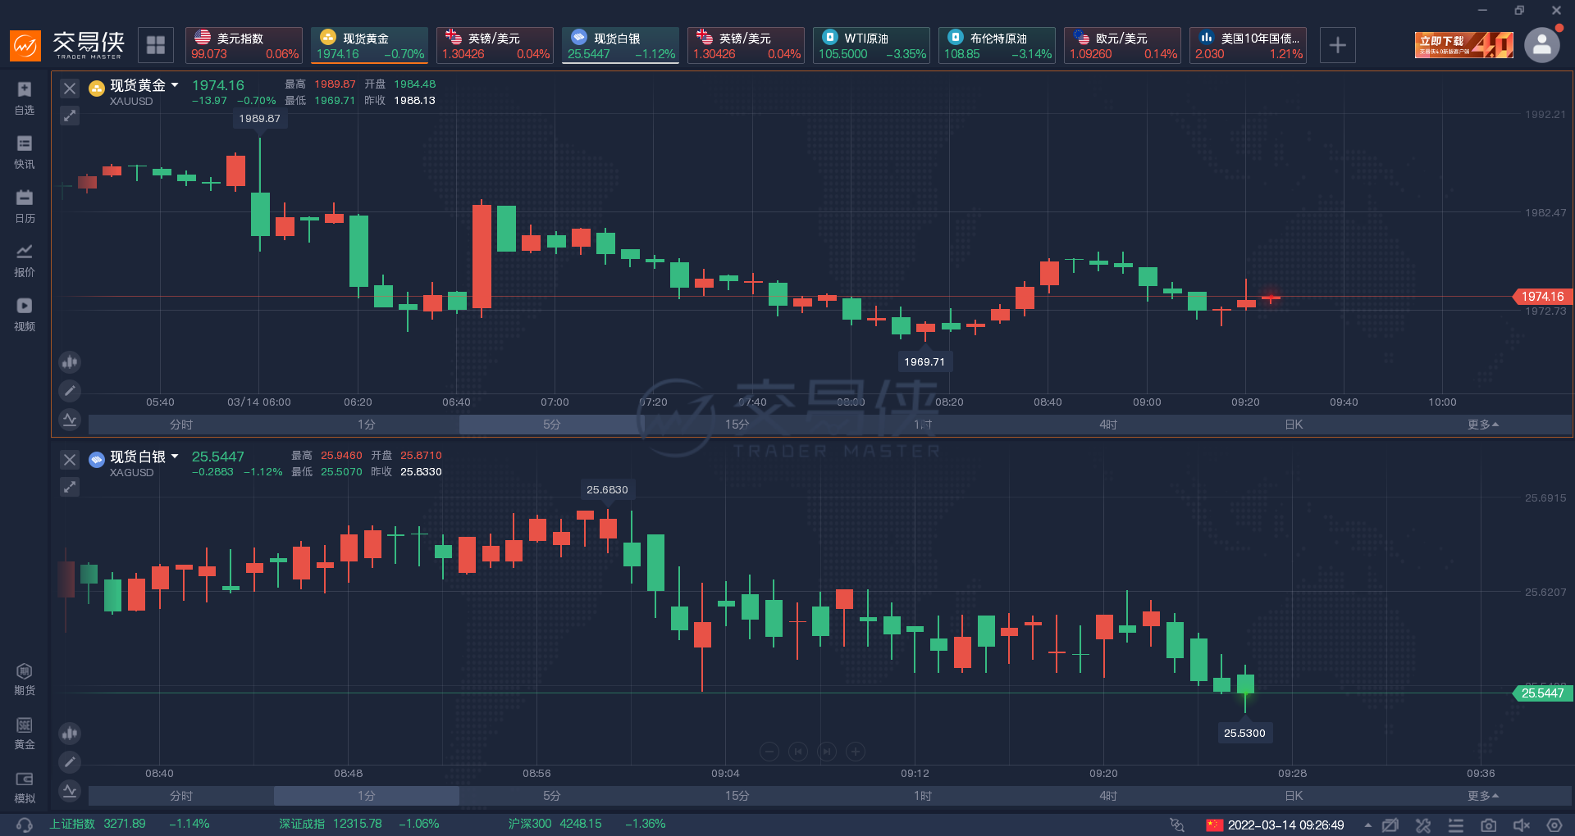Open the user profile avatar
The image size is (1575, 836).
coord(1542,45)
